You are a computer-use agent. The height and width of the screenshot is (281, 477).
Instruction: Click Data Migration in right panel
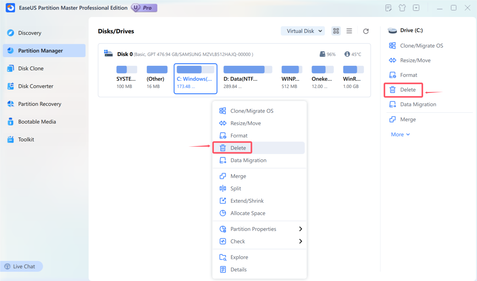click(x=413, y=104)
